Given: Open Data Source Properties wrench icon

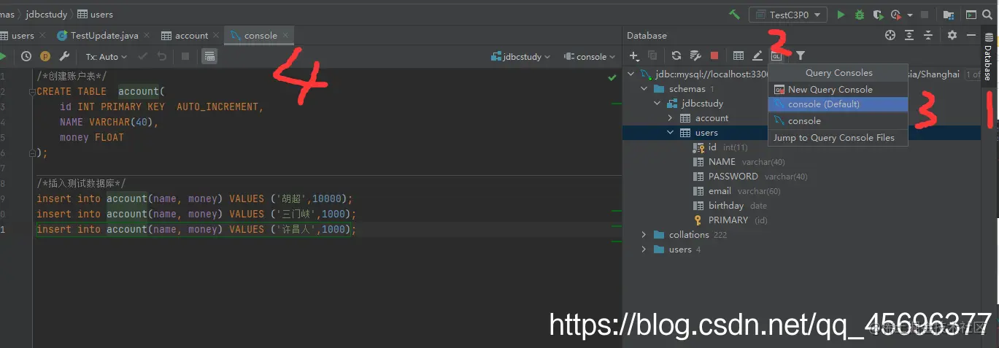Looking at the screenshot, I should coord(695,55).
